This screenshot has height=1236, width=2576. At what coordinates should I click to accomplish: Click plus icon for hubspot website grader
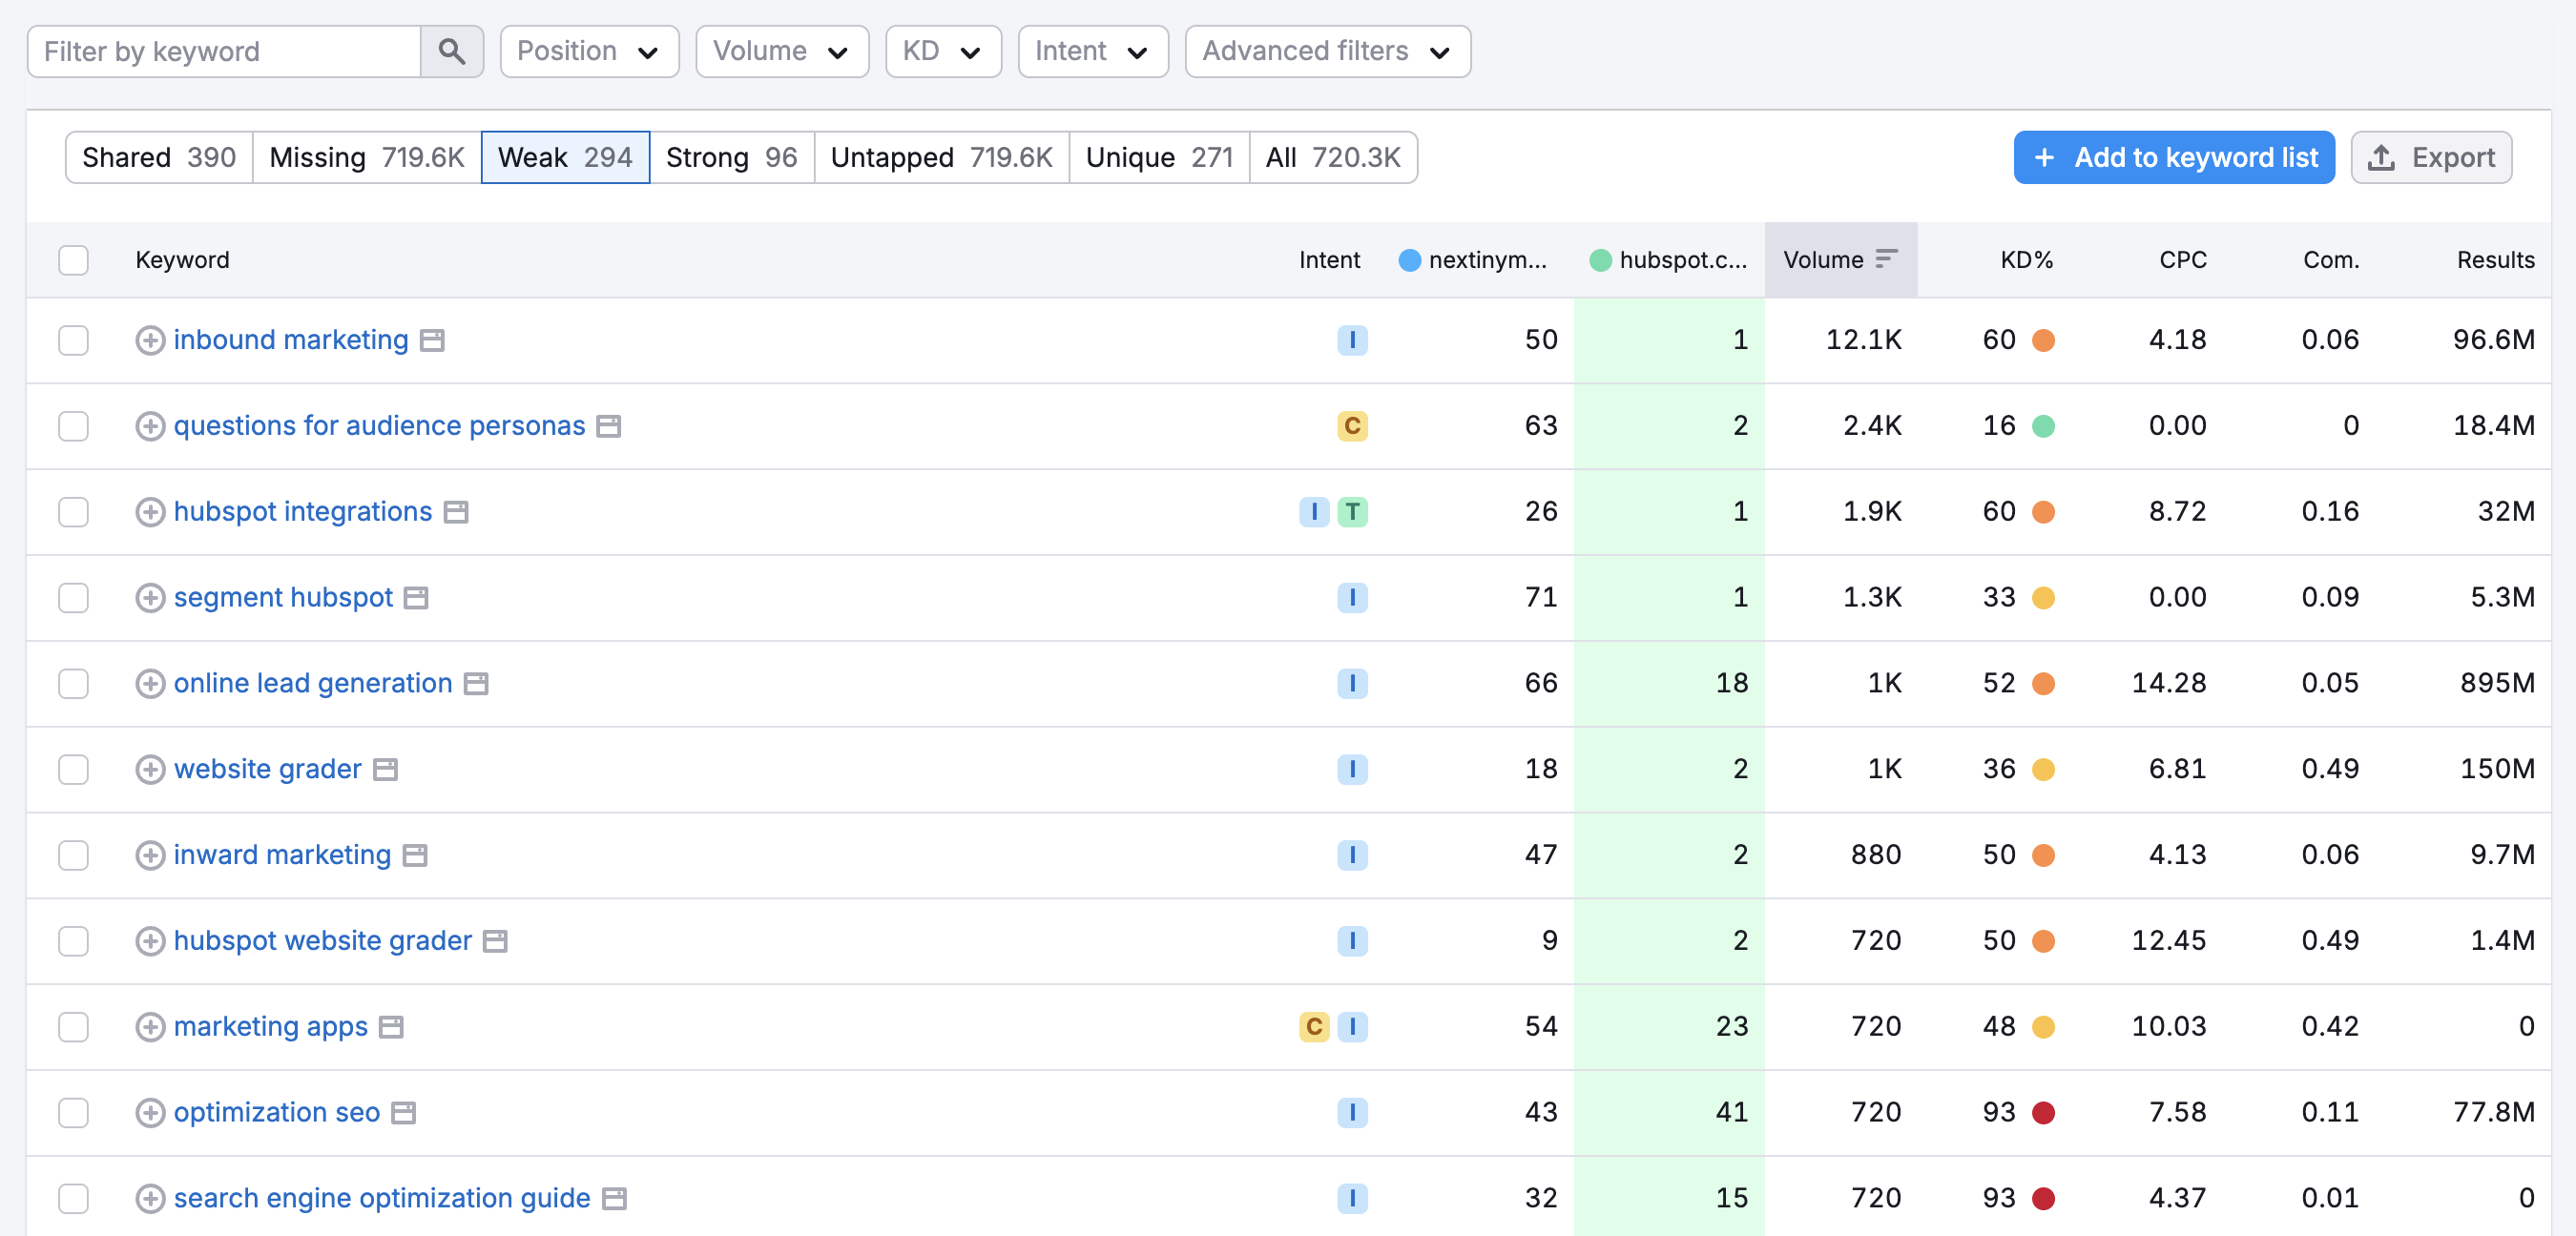[x=150, y=942]
